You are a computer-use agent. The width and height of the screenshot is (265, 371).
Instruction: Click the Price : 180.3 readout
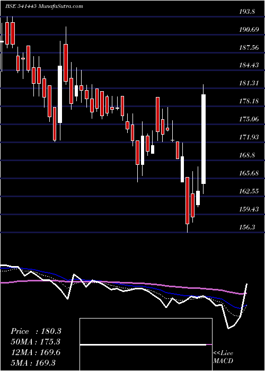click(x=36, y=331)
